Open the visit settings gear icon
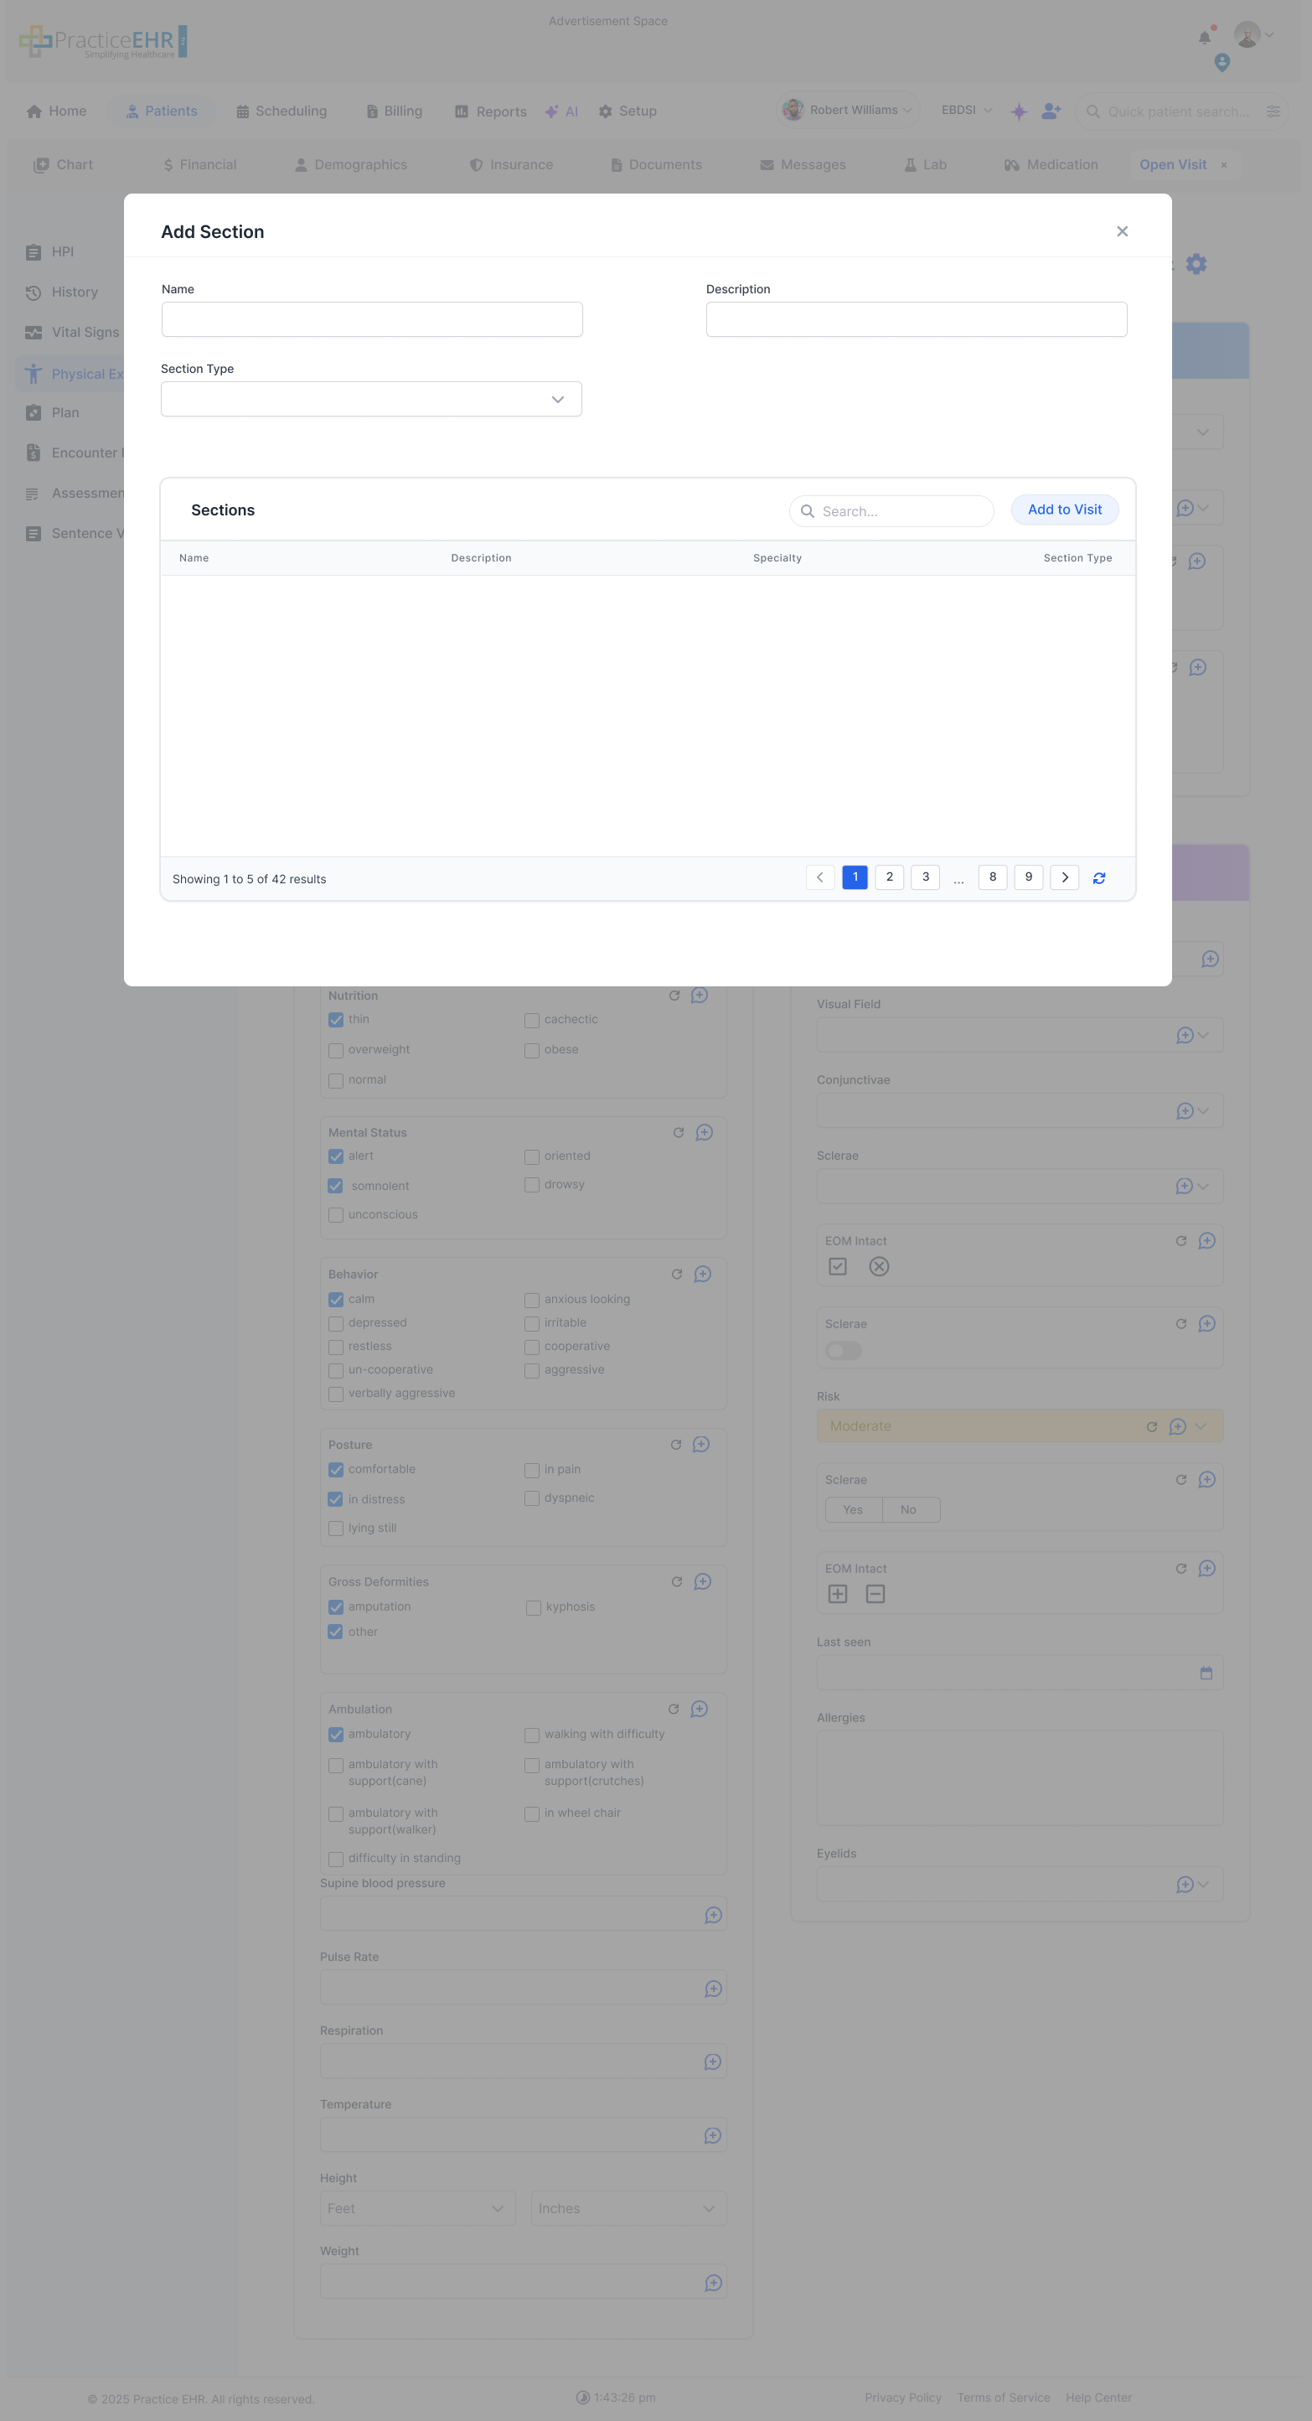The image size is (1312, 2421). (1196, 264)
